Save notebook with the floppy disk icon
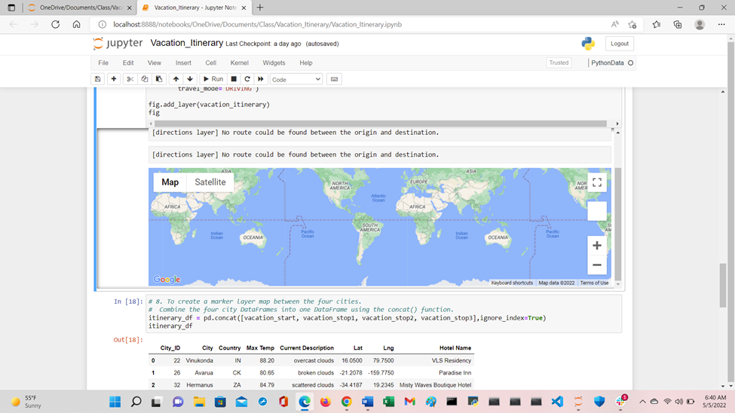 pyautogui.click(x=97, y=79)
